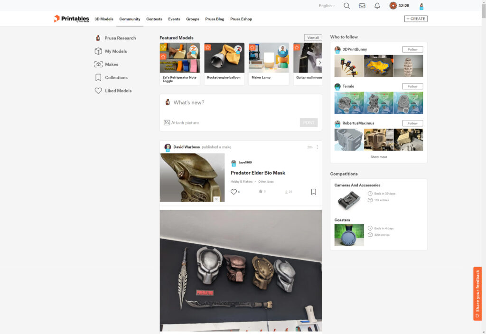Open notifications bell icon

coord(377,6)
